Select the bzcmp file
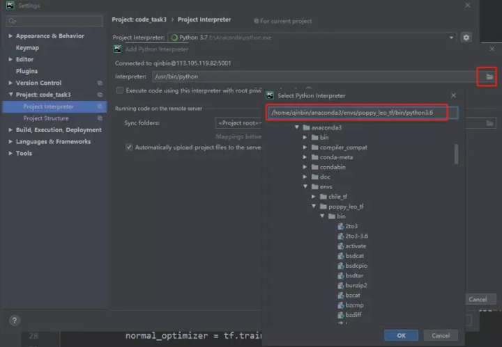The image size is (502, 347). (351, 305)
